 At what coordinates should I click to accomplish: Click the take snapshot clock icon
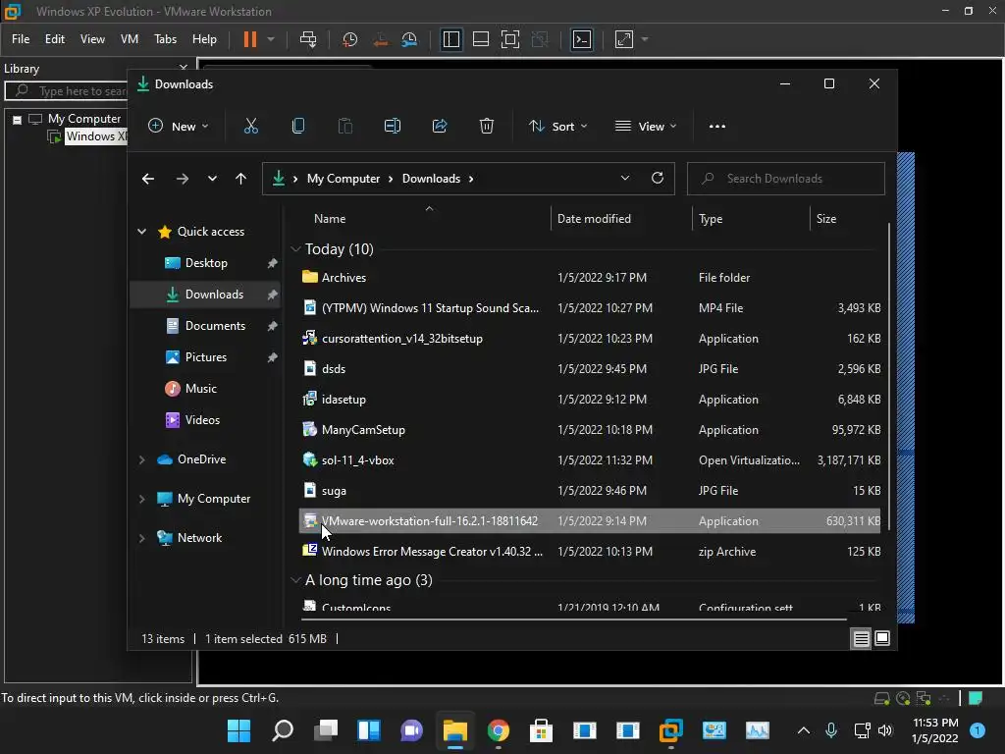tap(350, 39)
